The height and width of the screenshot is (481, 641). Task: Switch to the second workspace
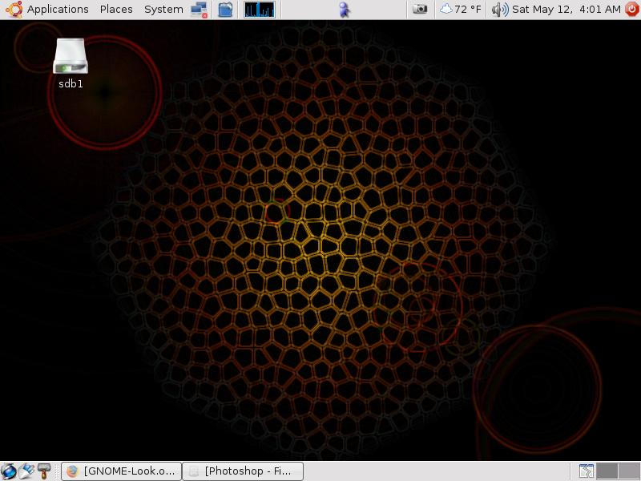click(x=629, y=471)
